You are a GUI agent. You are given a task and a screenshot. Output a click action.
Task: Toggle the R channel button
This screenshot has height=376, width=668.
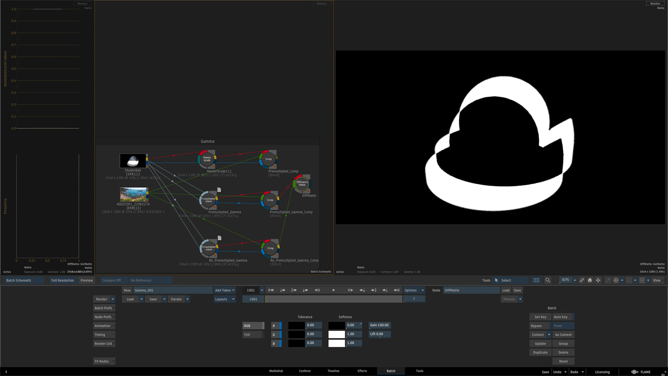click(276, 326)
